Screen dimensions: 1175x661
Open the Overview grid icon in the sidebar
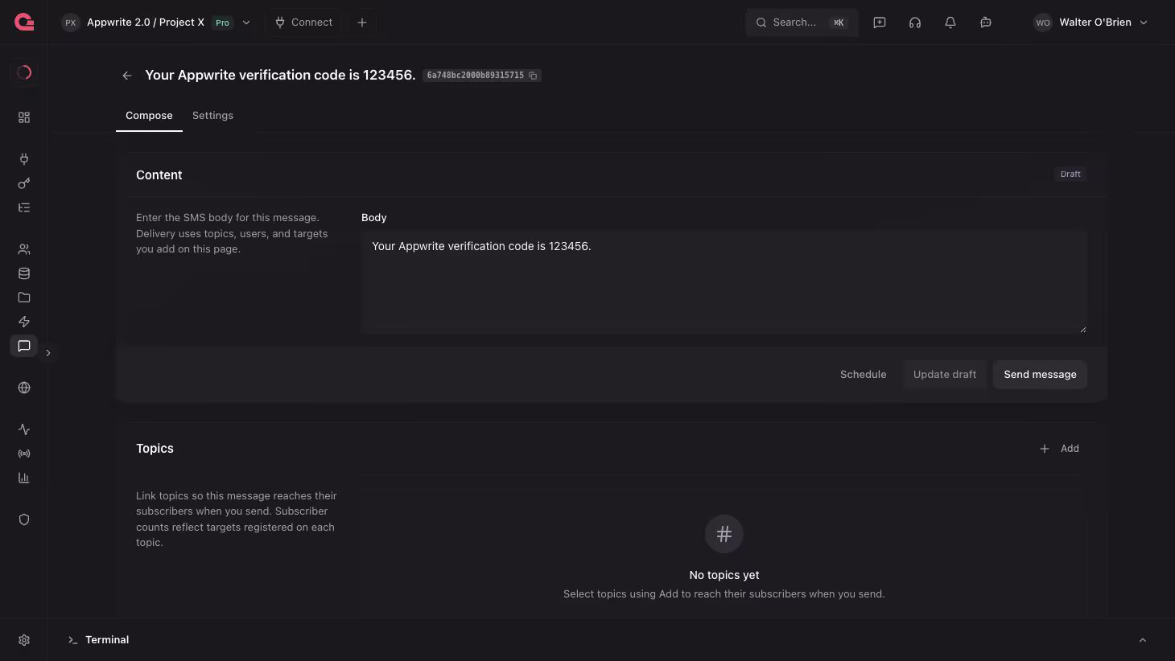coord(24,117)
